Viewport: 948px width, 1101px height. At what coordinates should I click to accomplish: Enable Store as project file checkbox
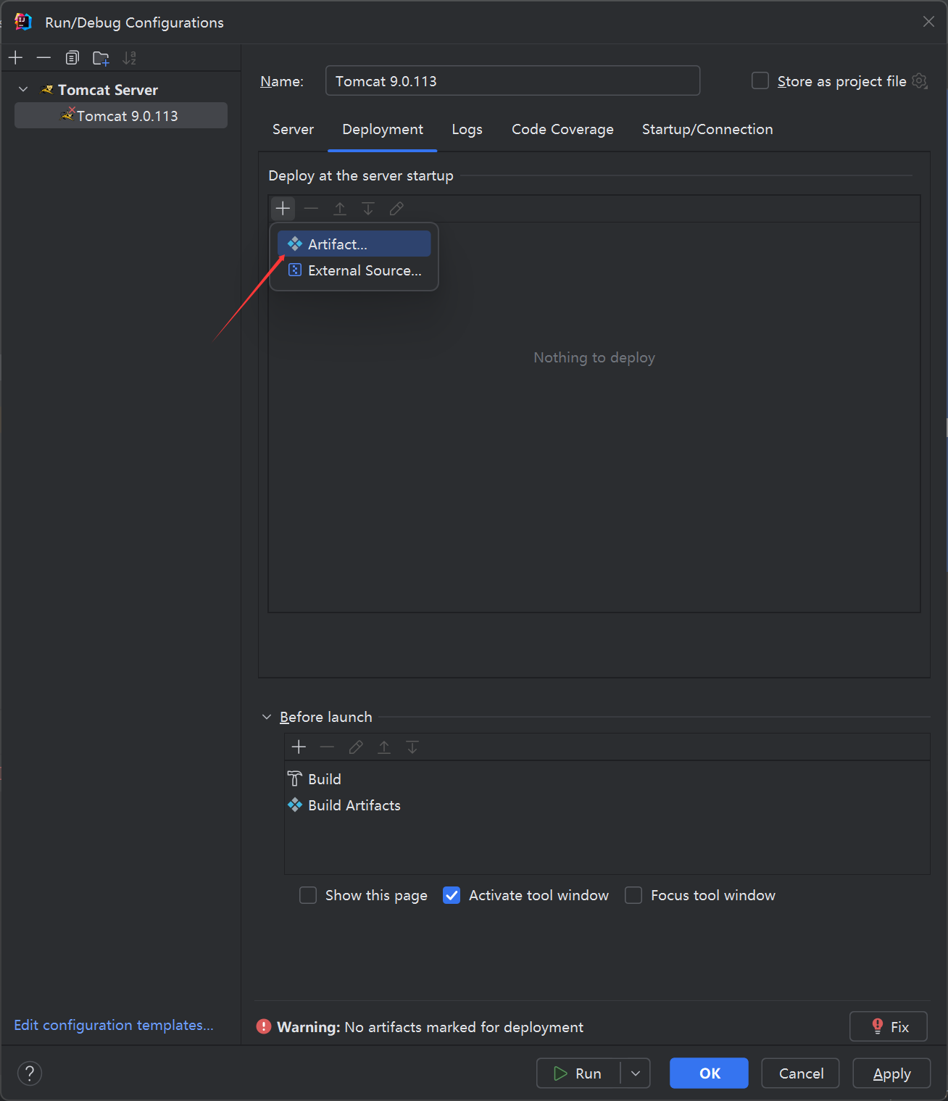pyautogui.click(x=760, y=80)
